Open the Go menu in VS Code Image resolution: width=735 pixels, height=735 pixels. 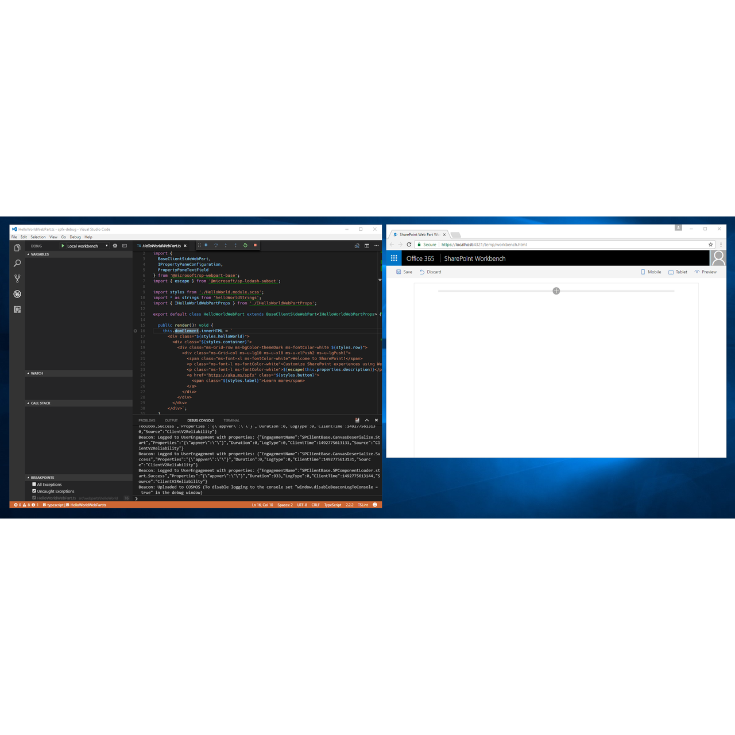[x=64, y=237]
